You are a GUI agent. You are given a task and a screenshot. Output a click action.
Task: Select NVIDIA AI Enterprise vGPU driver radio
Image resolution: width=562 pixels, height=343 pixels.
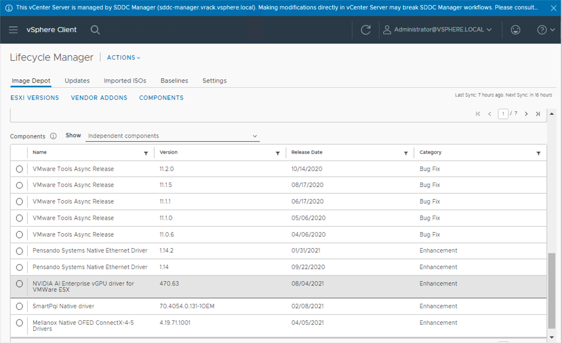tap(19, 284)
